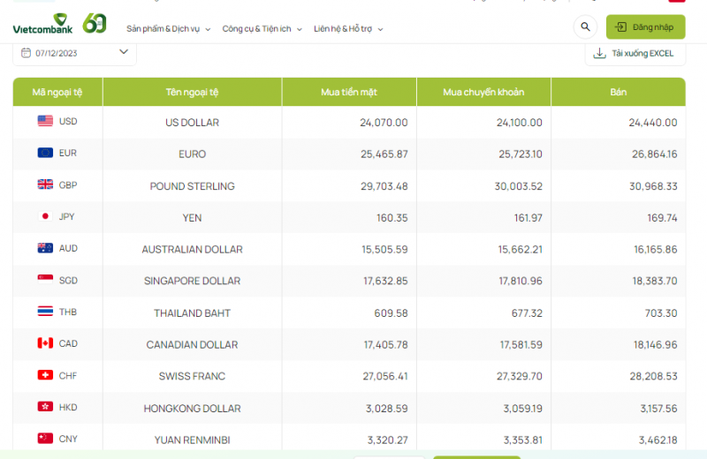Click CHF sell value 28,208.53
The height and width of the screenshot is (459, 707).
[x=653, y=376]
